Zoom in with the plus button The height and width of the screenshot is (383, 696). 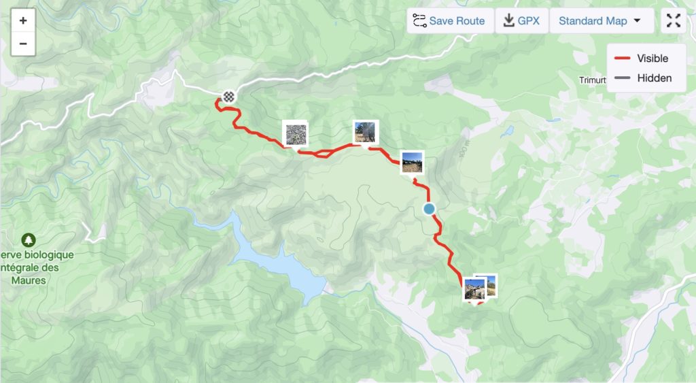click(x=23, y=20)
